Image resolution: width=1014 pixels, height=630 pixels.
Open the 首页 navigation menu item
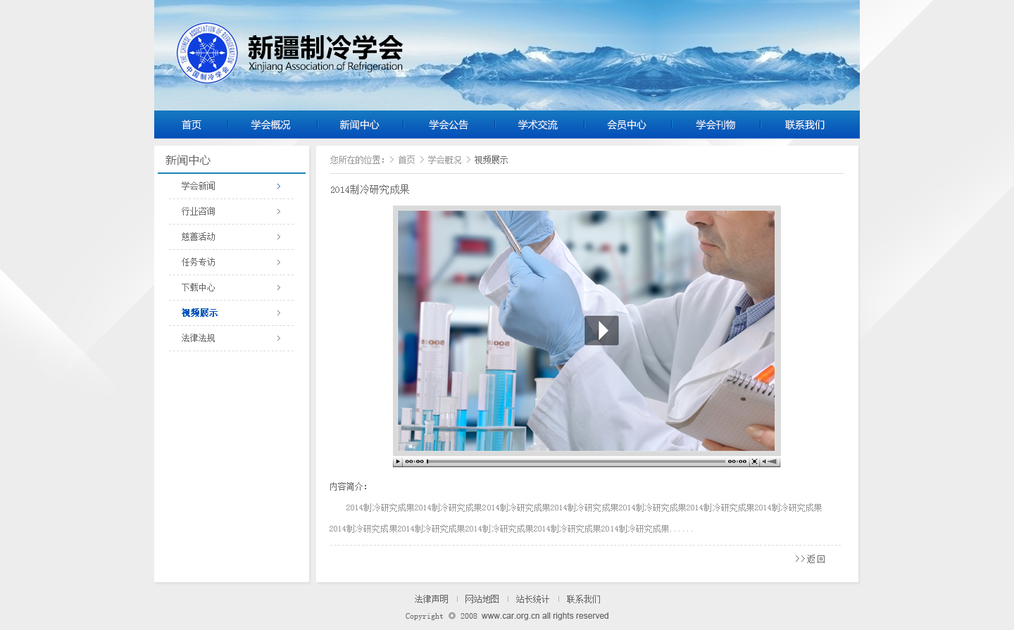coord(192,125)
